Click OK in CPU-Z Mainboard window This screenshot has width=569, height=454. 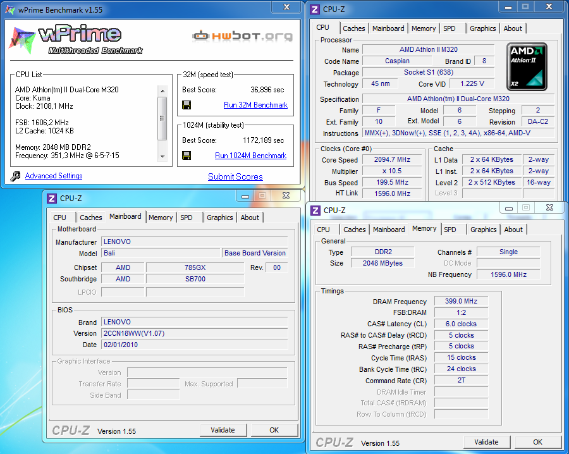(274, 430)
